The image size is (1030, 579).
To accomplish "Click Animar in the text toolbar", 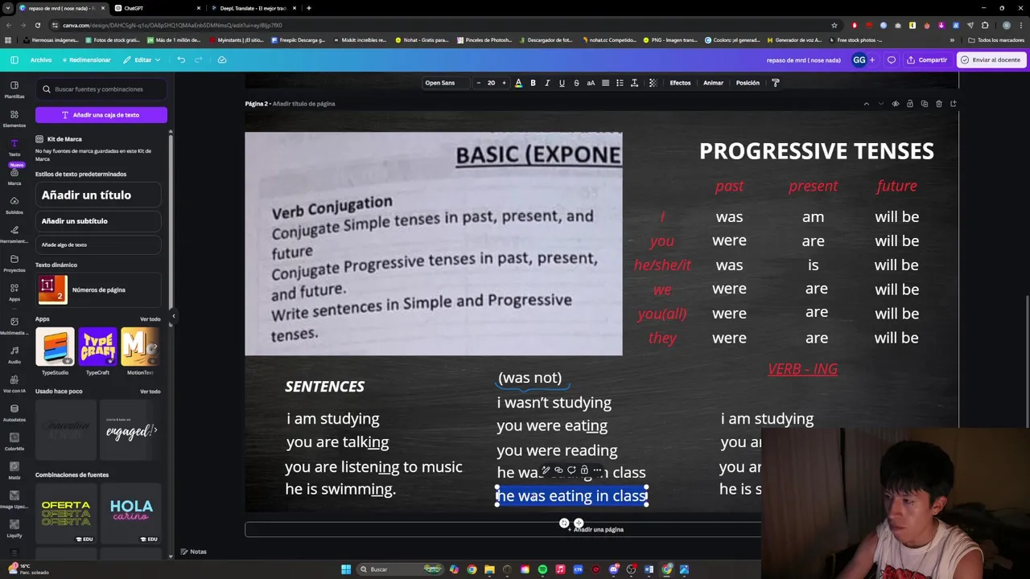I will [x=713, y=83].
